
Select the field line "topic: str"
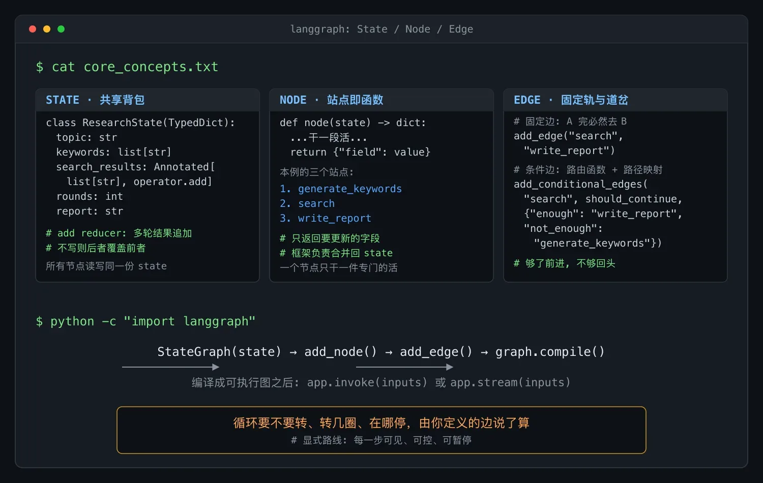(x=86, y=137)
